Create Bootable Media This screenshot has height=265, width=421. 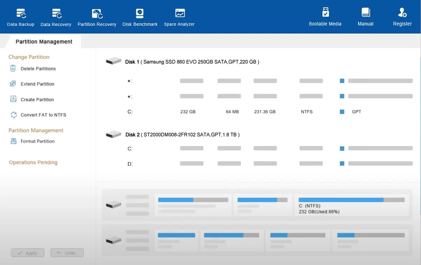(x=325, y=17)
